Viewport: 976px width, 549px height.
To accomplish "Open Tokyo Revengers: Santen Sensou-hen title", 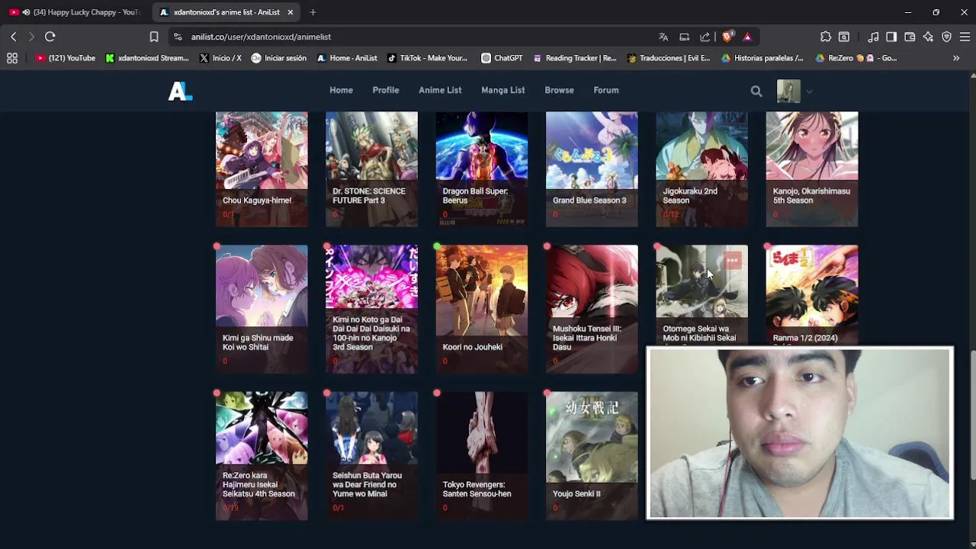I will click(477, 490).
